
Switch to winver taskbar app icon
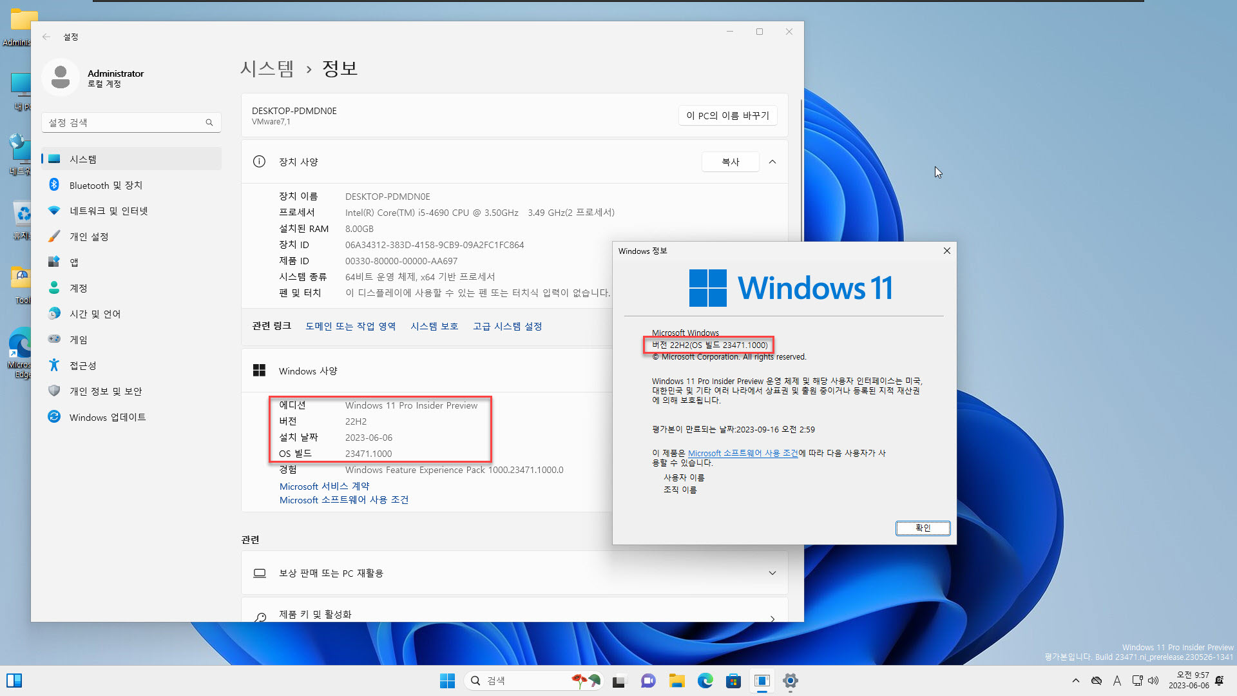tap(762, 681)
